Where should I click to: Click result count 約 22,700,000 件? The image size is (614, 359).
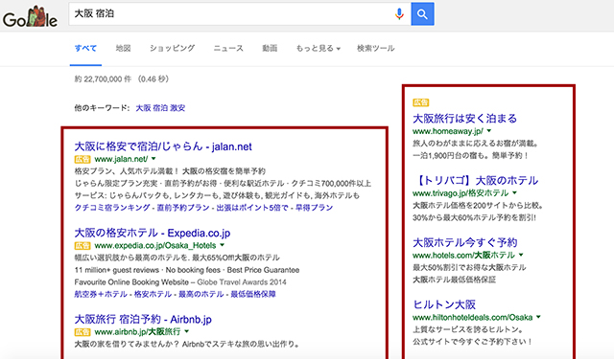point(103,79)
